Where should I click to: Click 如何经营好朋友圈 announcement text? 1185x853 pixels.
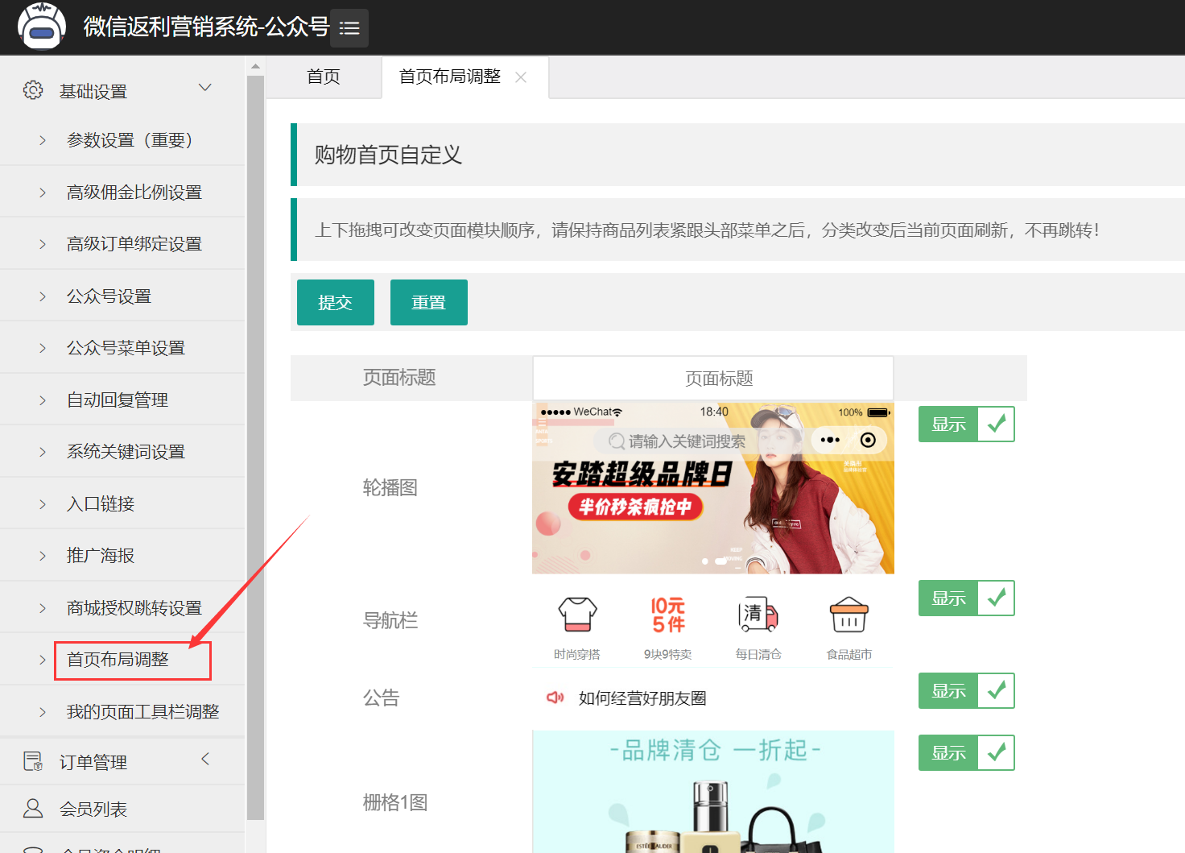pyautogui.click(x=642, y=698)
